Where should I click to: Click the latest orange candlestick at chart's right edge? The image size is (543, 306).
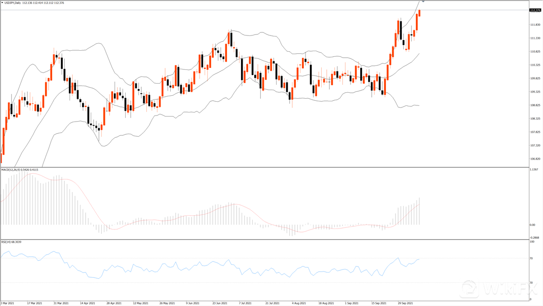click(x=419, y=13)
